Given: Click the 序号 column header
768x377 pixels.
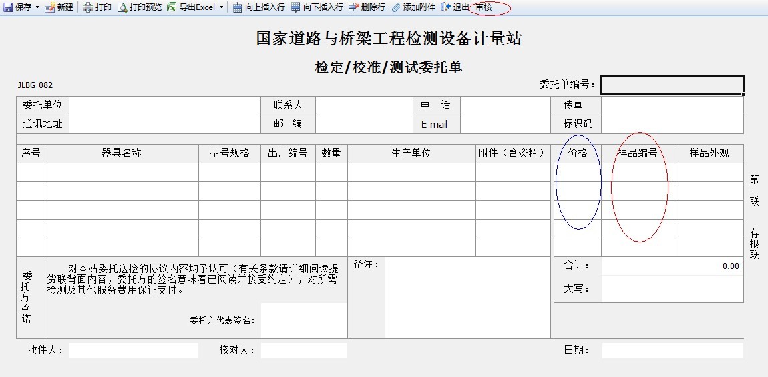Looking at the screenshot, I should 31,153.
